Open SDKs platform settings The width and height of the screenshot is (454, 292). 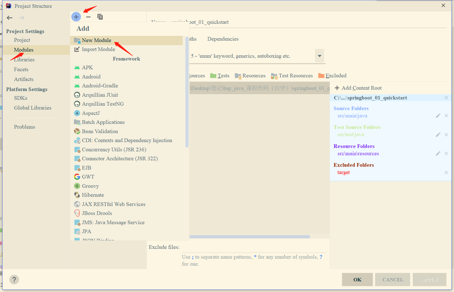(x=21, y=98)
